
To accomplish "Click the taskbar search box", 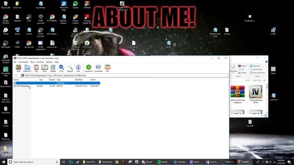I will tap(34, 162).
